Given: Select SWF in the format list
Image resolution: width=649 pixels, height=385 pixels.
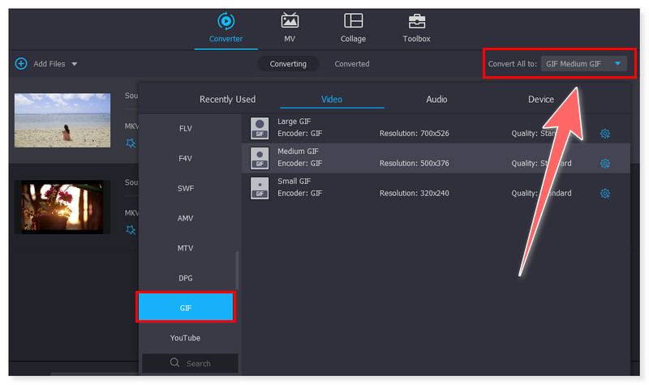Looking at the screenshot, I should (186, 189).
